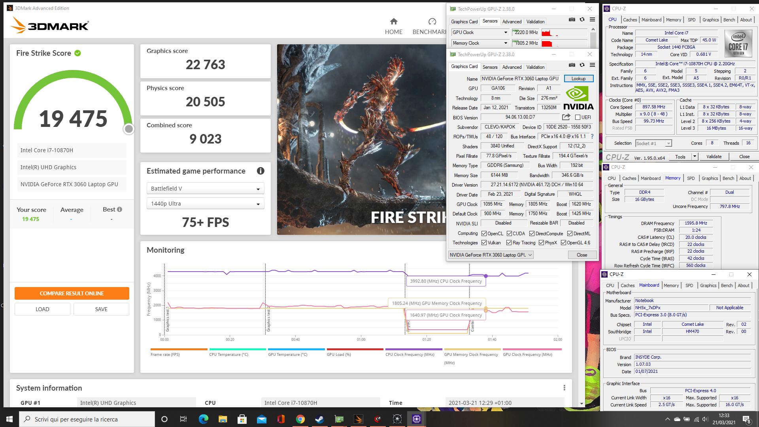Open Caches tab in top CPU-Z window
The height and width of the screenshot is (427, 759).
click(630, 20)
